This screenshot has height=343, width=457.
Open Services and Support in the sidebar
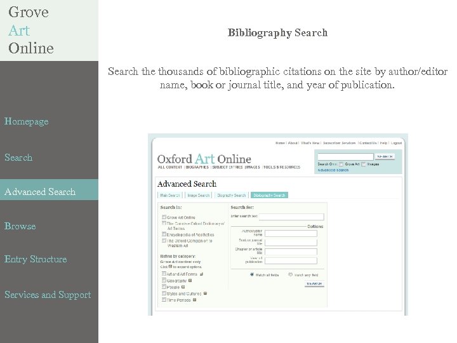48,295
